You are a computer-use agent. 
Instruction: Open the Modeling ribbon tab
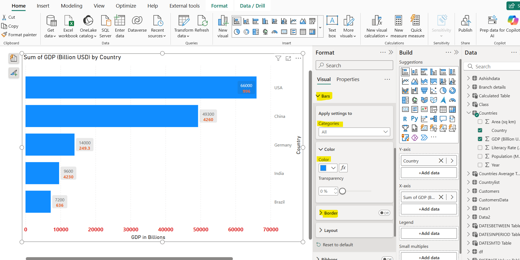coord(71,6)
